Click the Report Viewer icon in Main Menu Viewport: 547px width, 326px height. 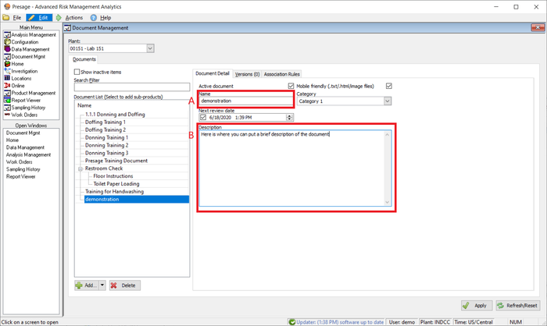pyautogui.click(x=7, y=100)
